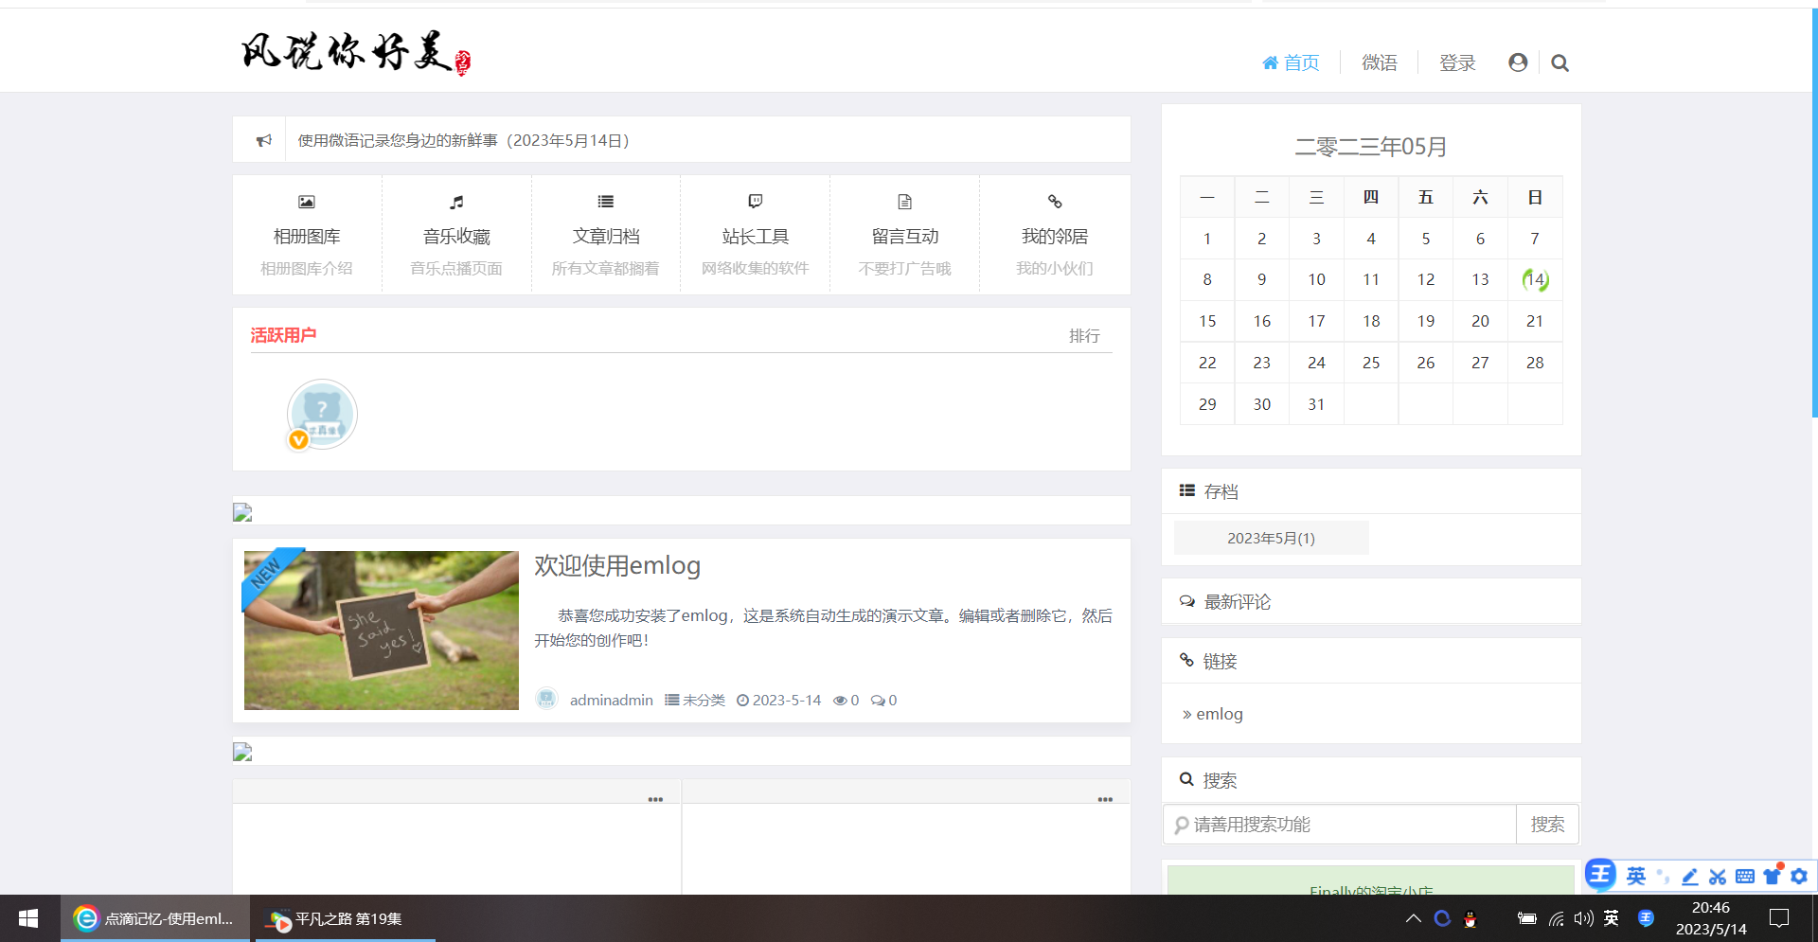This screenshot has width=1818, height=942.
Task: Open 文章归档 archive page
Action: point(606,237)
